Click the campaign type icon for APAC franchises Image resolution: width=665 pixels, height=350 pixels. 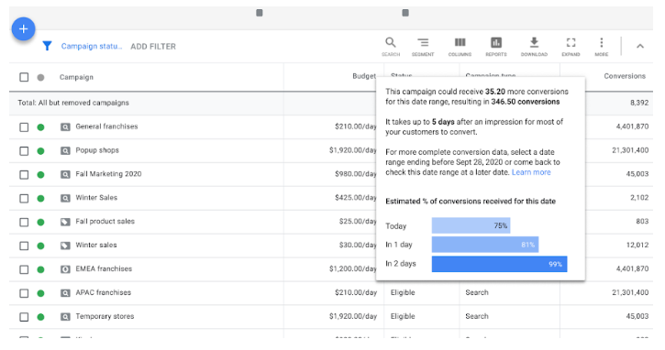pos(65,293)
